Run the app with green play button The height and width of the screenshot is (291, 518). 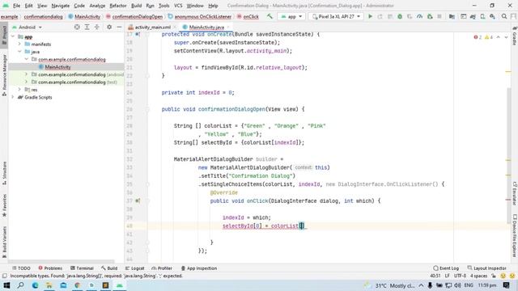point(370,16)
